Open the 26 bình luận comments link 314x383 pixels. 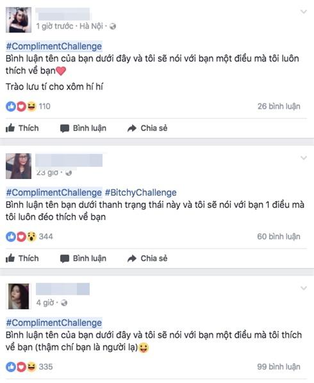tap(279, 106)
